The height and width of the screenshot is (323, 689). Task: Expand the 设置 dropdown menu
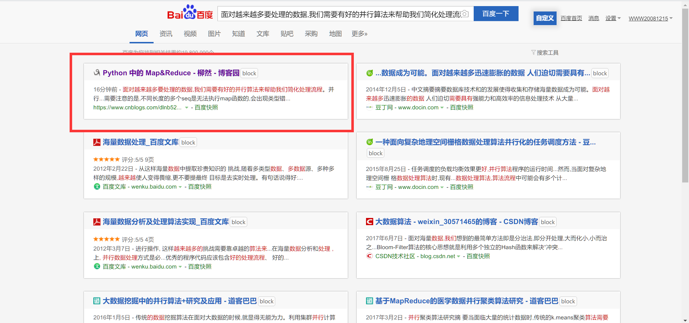click(613, 18)
